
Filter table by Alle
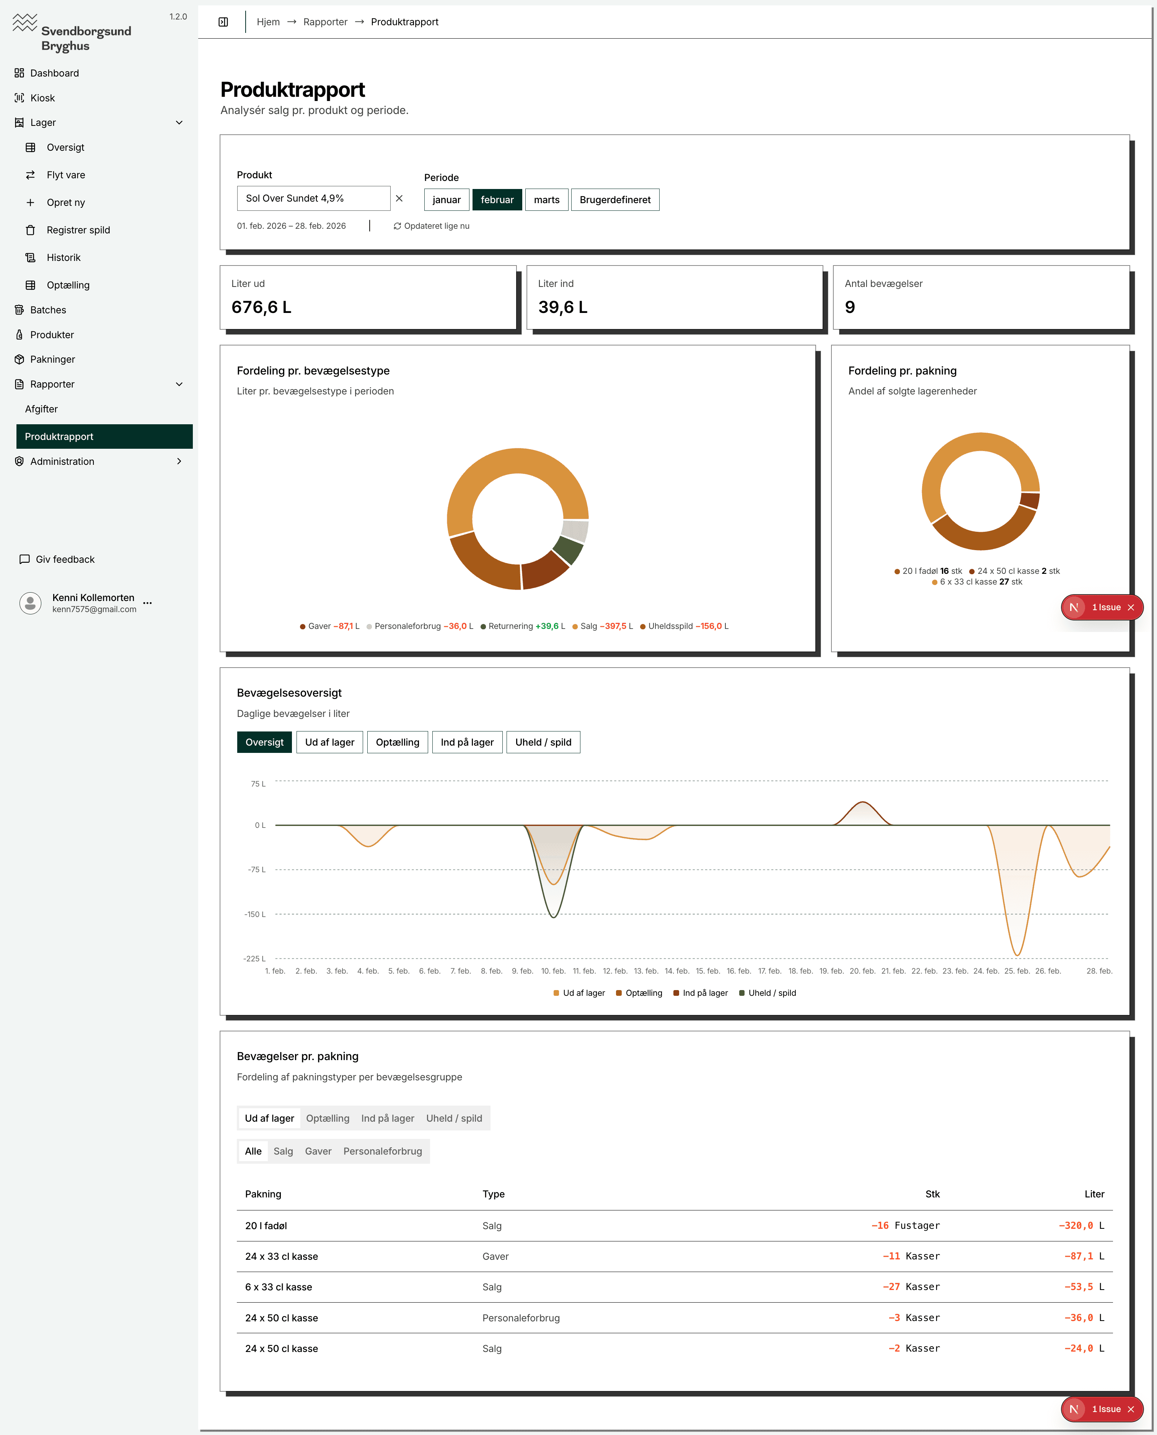pyautogui.click(x=253, y=1151)
